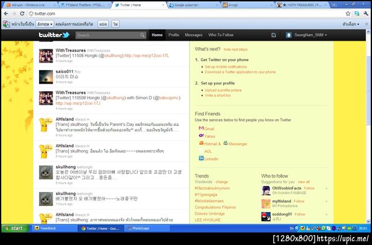The height and width of the screenshot is (245, 372).
Task: Open the myftisland avatar thumbnail
Action: click(266, 203)
